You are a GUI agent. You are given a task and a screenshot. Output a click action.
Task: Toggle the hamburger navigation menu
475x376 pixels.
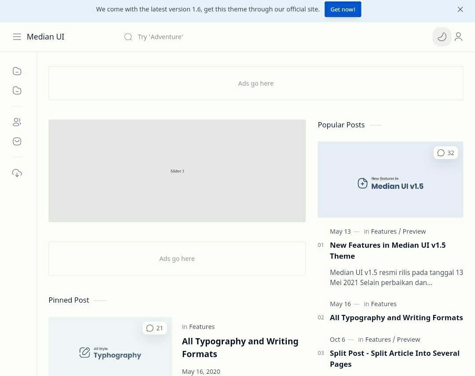pos(17,36)
